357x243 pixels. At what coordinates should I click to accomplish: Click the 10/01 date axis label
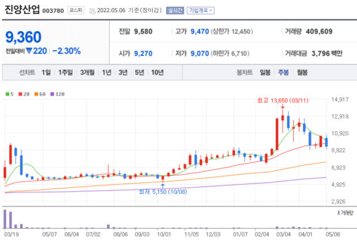click(164, 234)
